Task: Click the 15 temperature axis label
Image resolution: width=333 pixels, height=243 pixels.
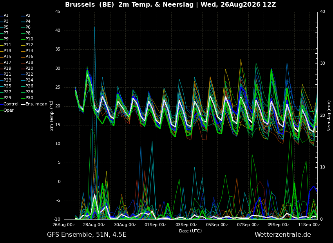Action: coord(58,125)
